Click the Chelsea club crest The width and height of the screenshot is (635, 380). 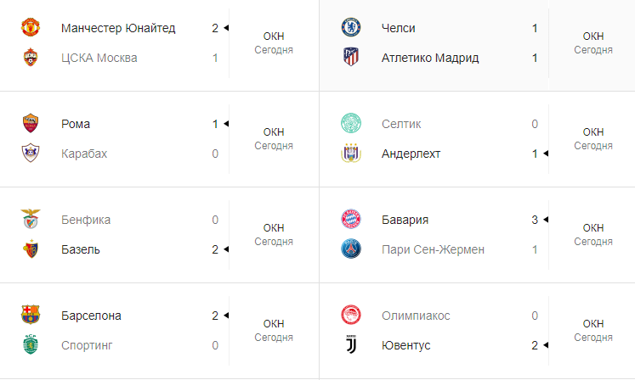350,28
